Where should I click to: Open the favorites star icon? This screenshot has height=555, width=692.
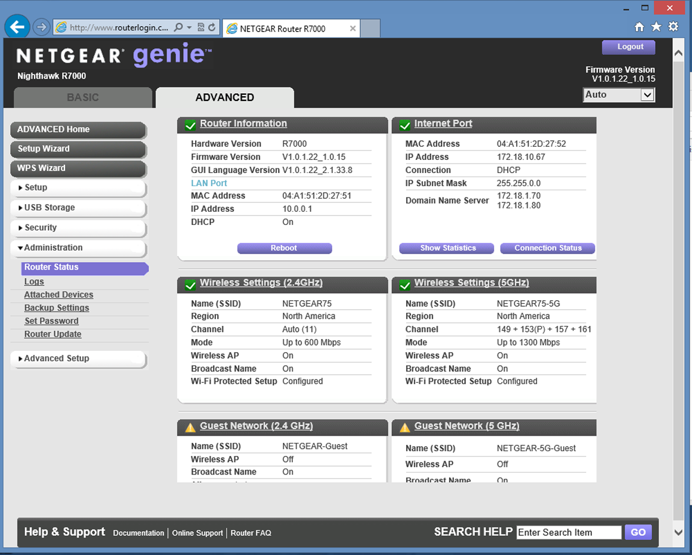coord(656,27)
